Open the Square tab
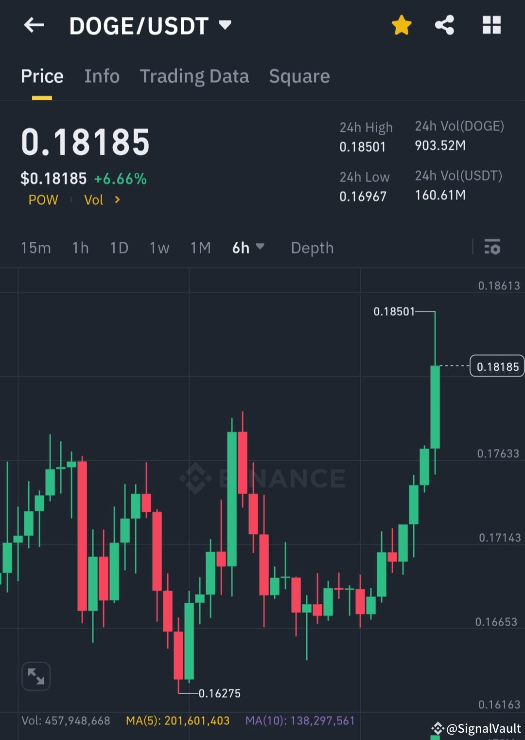The height and width of the screenshot is (740, 525). (x=299, y=76)
